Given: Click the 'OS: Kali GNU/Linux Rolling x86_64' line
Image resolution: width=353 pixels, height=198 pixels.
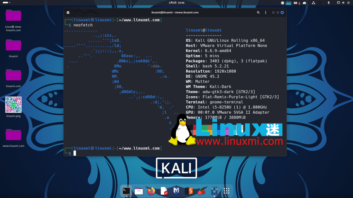Looking at the screenshot, I should pyautogui.click(x=225, y=41).
